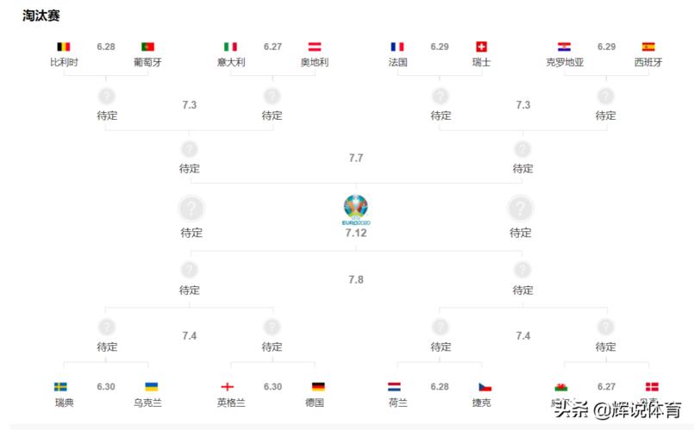Image resolution: width=694 pixels, height=431 pixels.
Task: Select the Italy flag icon
Action: tap(231, 47)
